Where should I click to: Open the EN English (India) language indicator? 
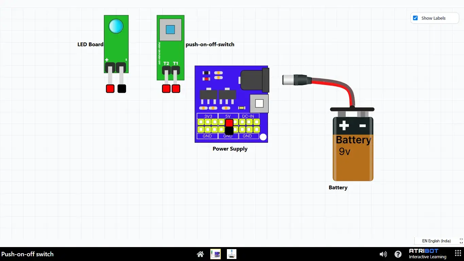pyautogui.click(x=436, y=241)
